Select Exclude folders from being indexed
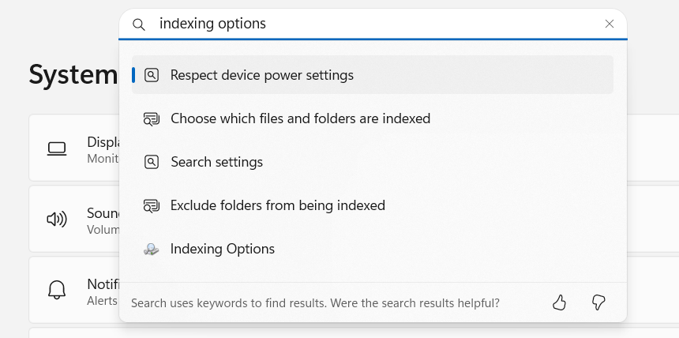The width and height of the screenshot is (679, 338). click(373, 205)
